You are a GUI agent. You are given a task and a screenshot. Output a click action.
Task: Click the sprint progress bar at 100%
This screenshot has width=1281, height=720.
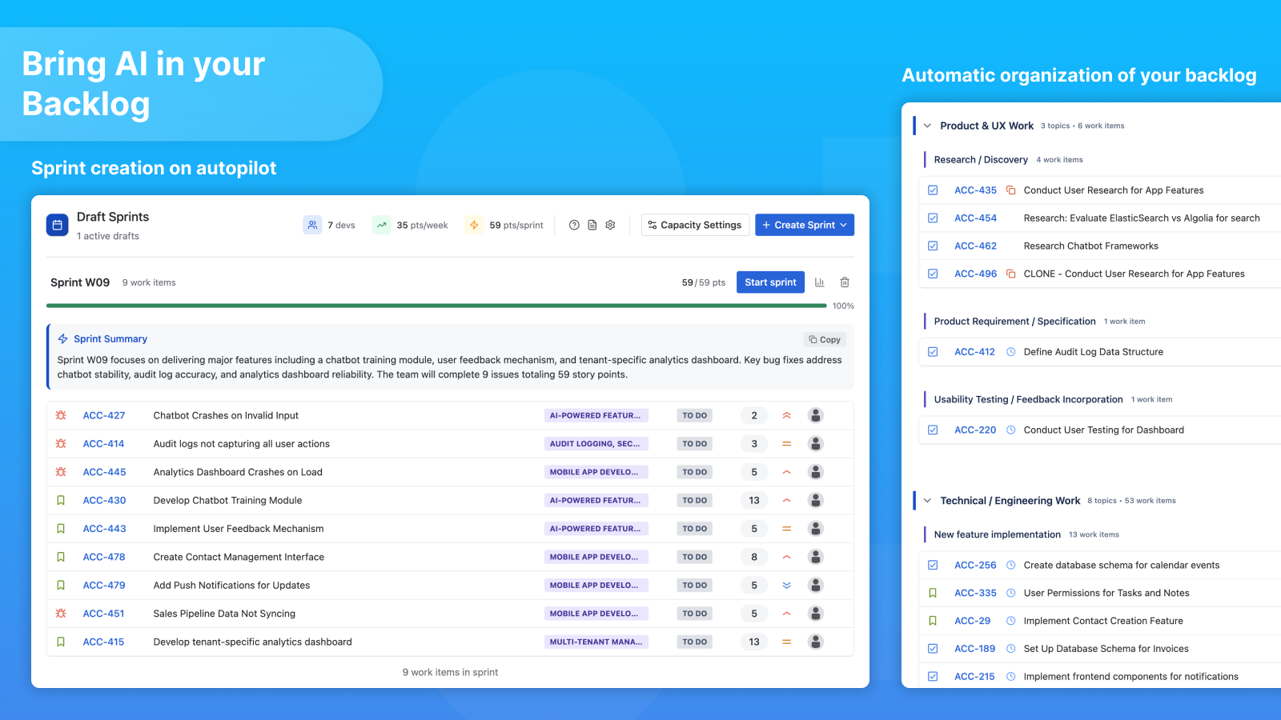(435, 306)
